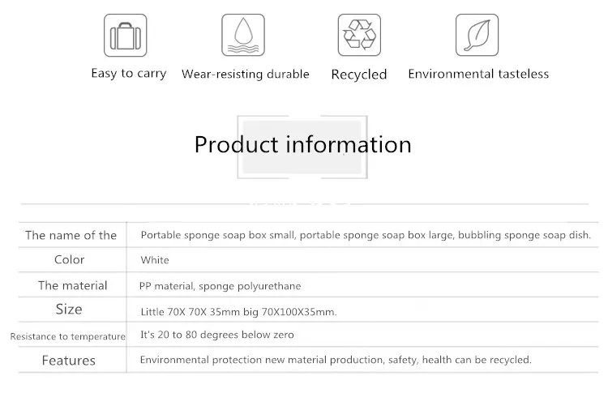The width and height of the screenshot is (608, 393).
Task: Click the White color value
Action: pyautogui.click(x=155, y=261)
